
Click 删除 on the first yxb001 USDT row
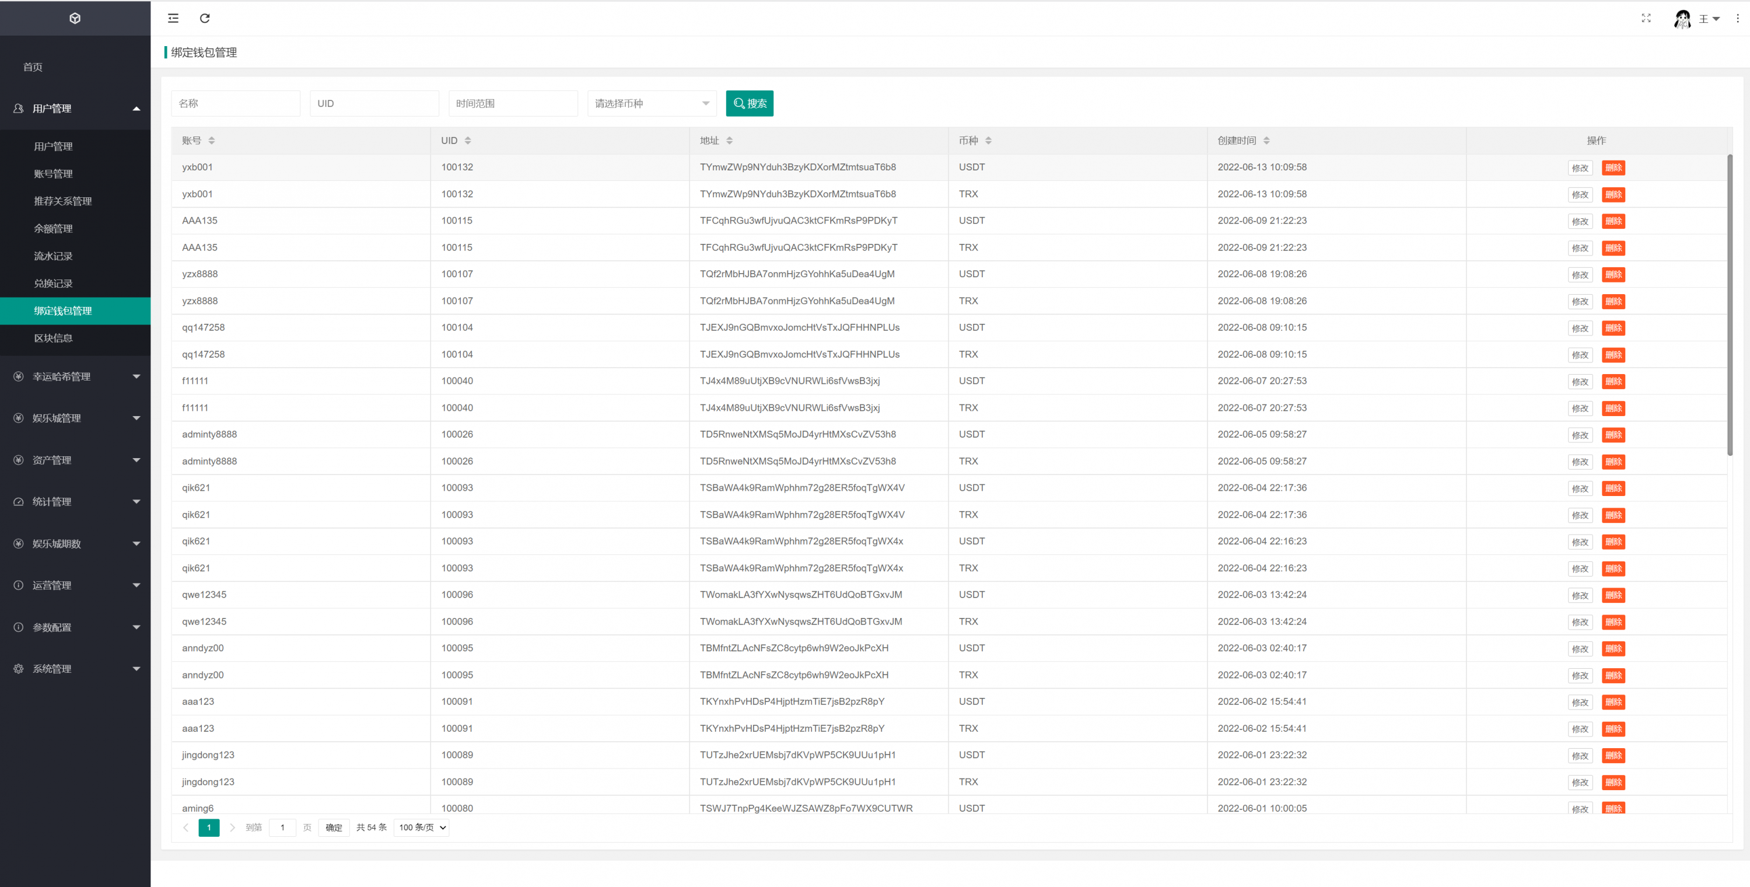[x=1613, y=168]
